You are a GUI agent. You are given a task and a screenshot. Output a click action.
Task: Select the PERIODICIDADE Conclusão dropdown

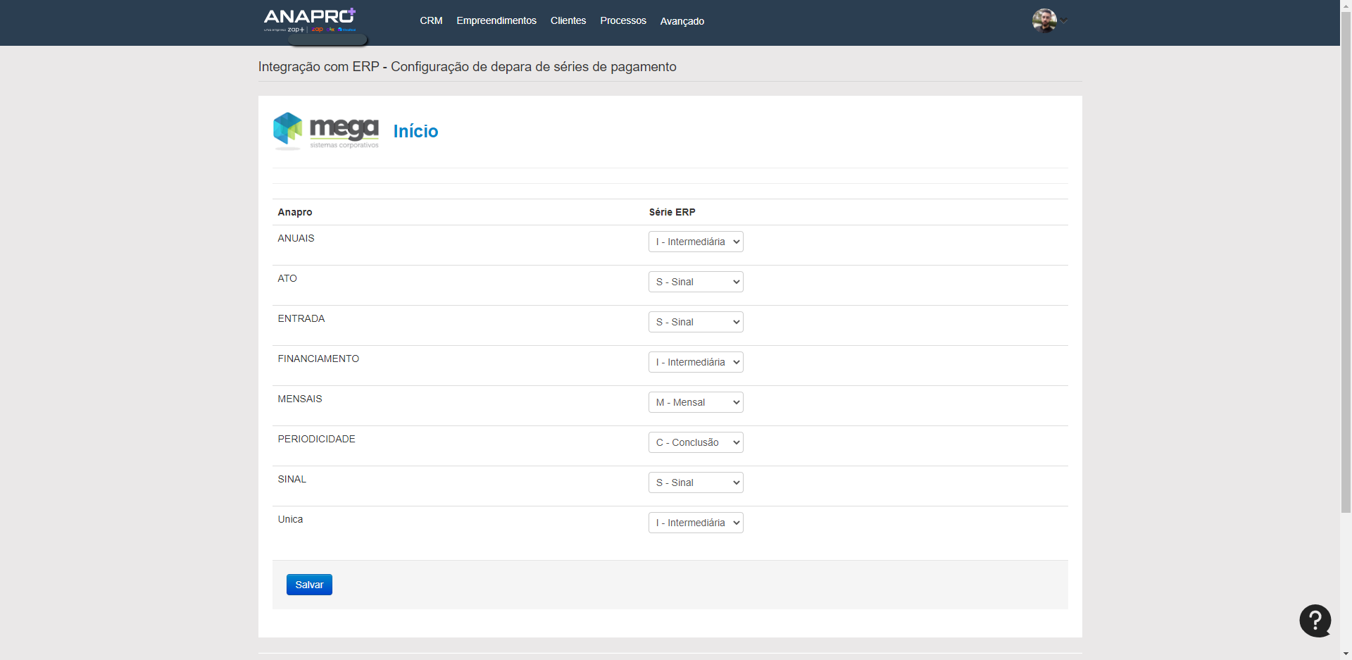coord(696,442)
